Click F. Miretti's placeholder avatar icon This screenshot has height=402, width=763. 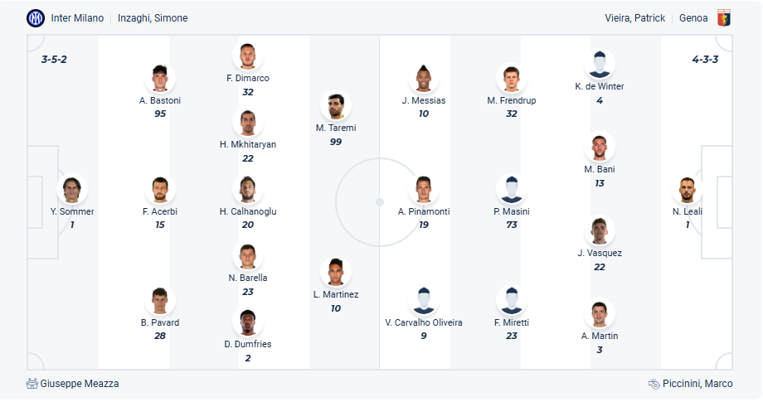point(511,301)
